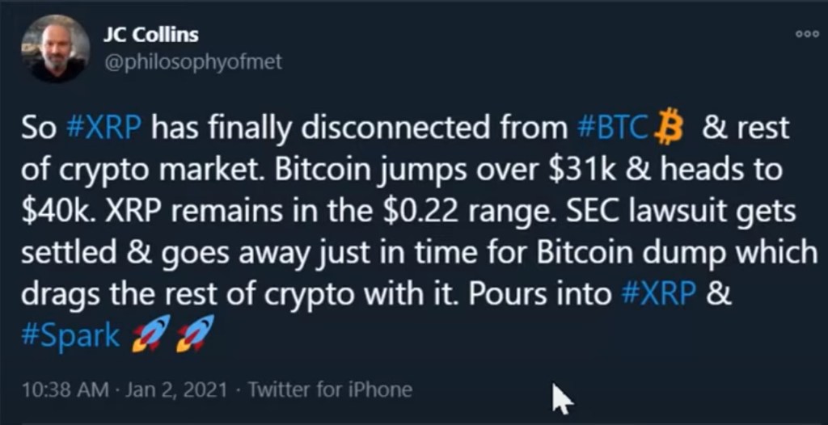
Task: Open the "Twitter for iPhone" source link
Action: point(330,389)
